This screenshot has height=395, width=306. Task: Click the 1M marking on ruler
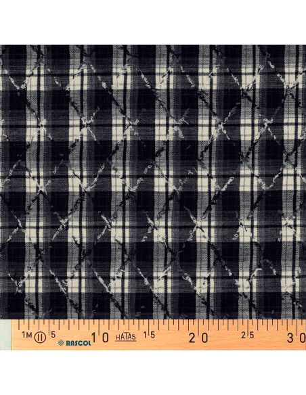coord(26,335)
